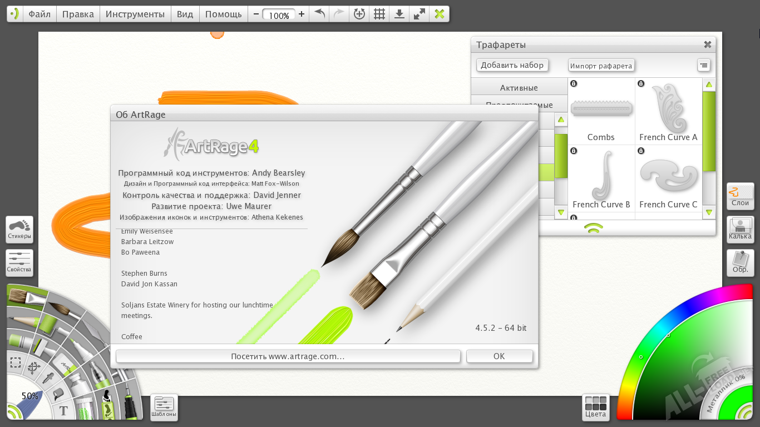
Task: Collapse the Трафареты panel with green arc
Action: 594,227
